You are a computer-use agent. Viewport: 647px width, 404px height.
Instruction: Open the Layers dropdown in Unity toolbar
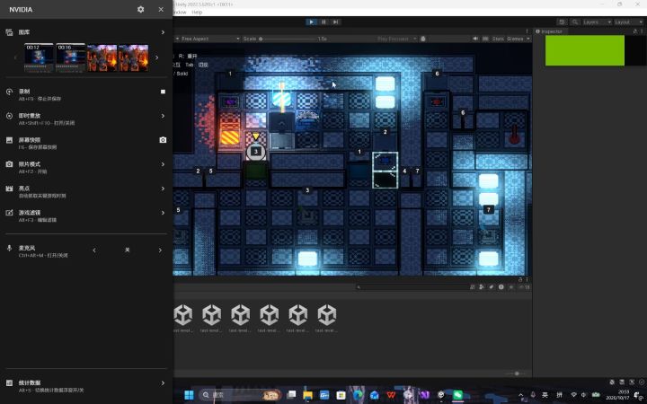coord(597,22)
